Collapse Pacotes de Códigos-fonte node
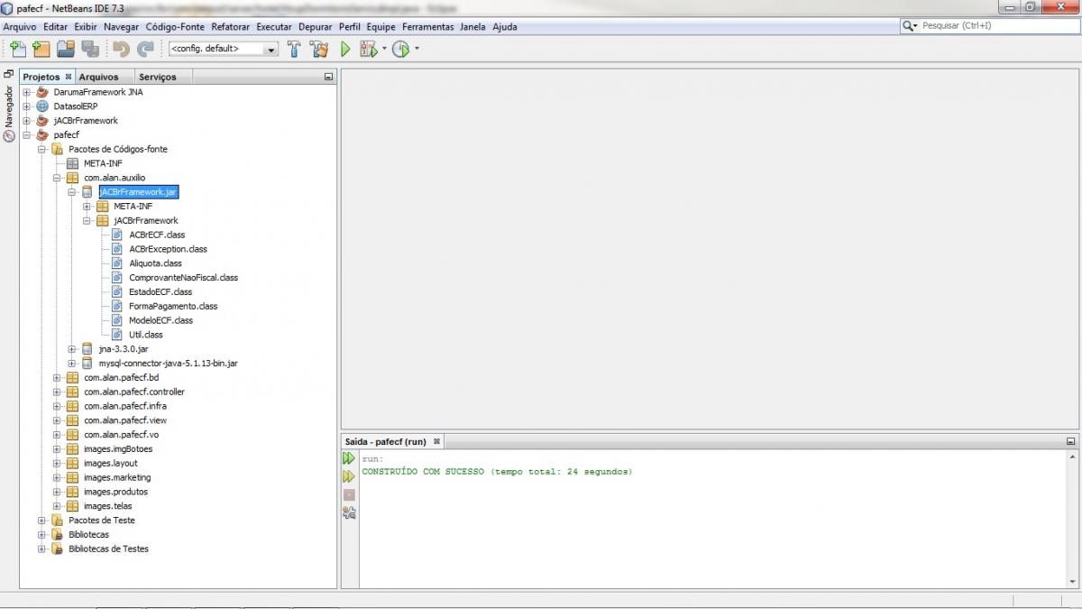 (x=41, y=150)
